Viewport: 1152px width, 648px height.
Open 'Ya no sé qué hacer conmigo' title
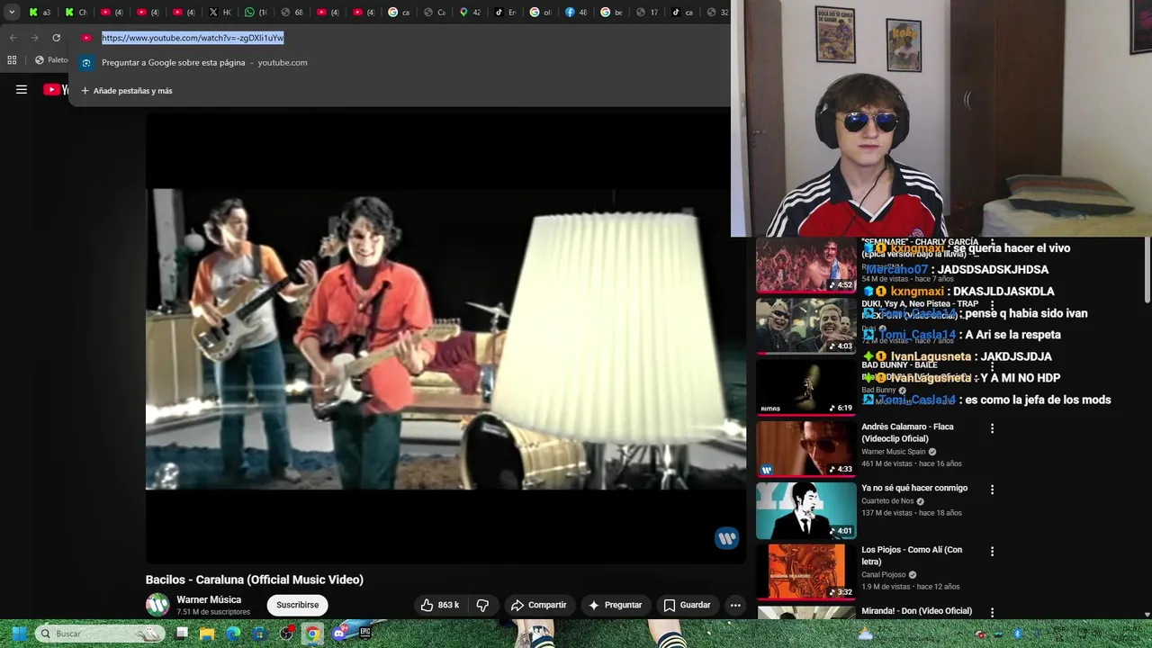point(914,488)
